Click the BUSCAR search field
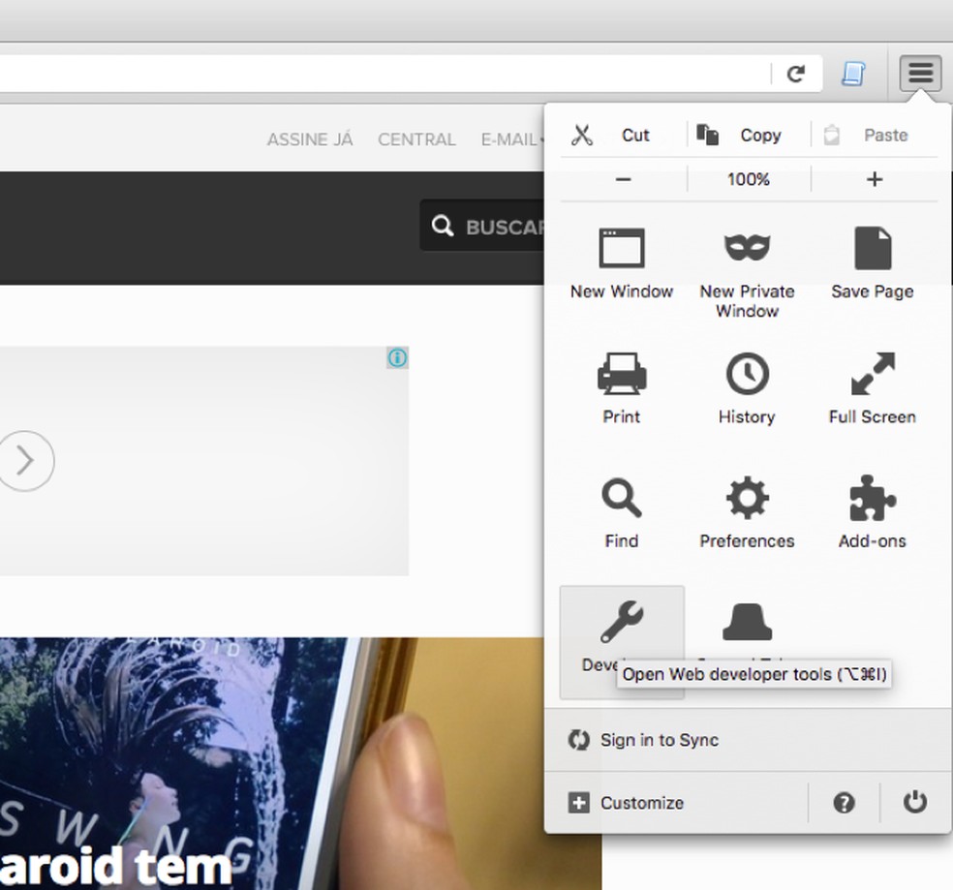Screen dimensions: 953x890 [x=482, y=226]
